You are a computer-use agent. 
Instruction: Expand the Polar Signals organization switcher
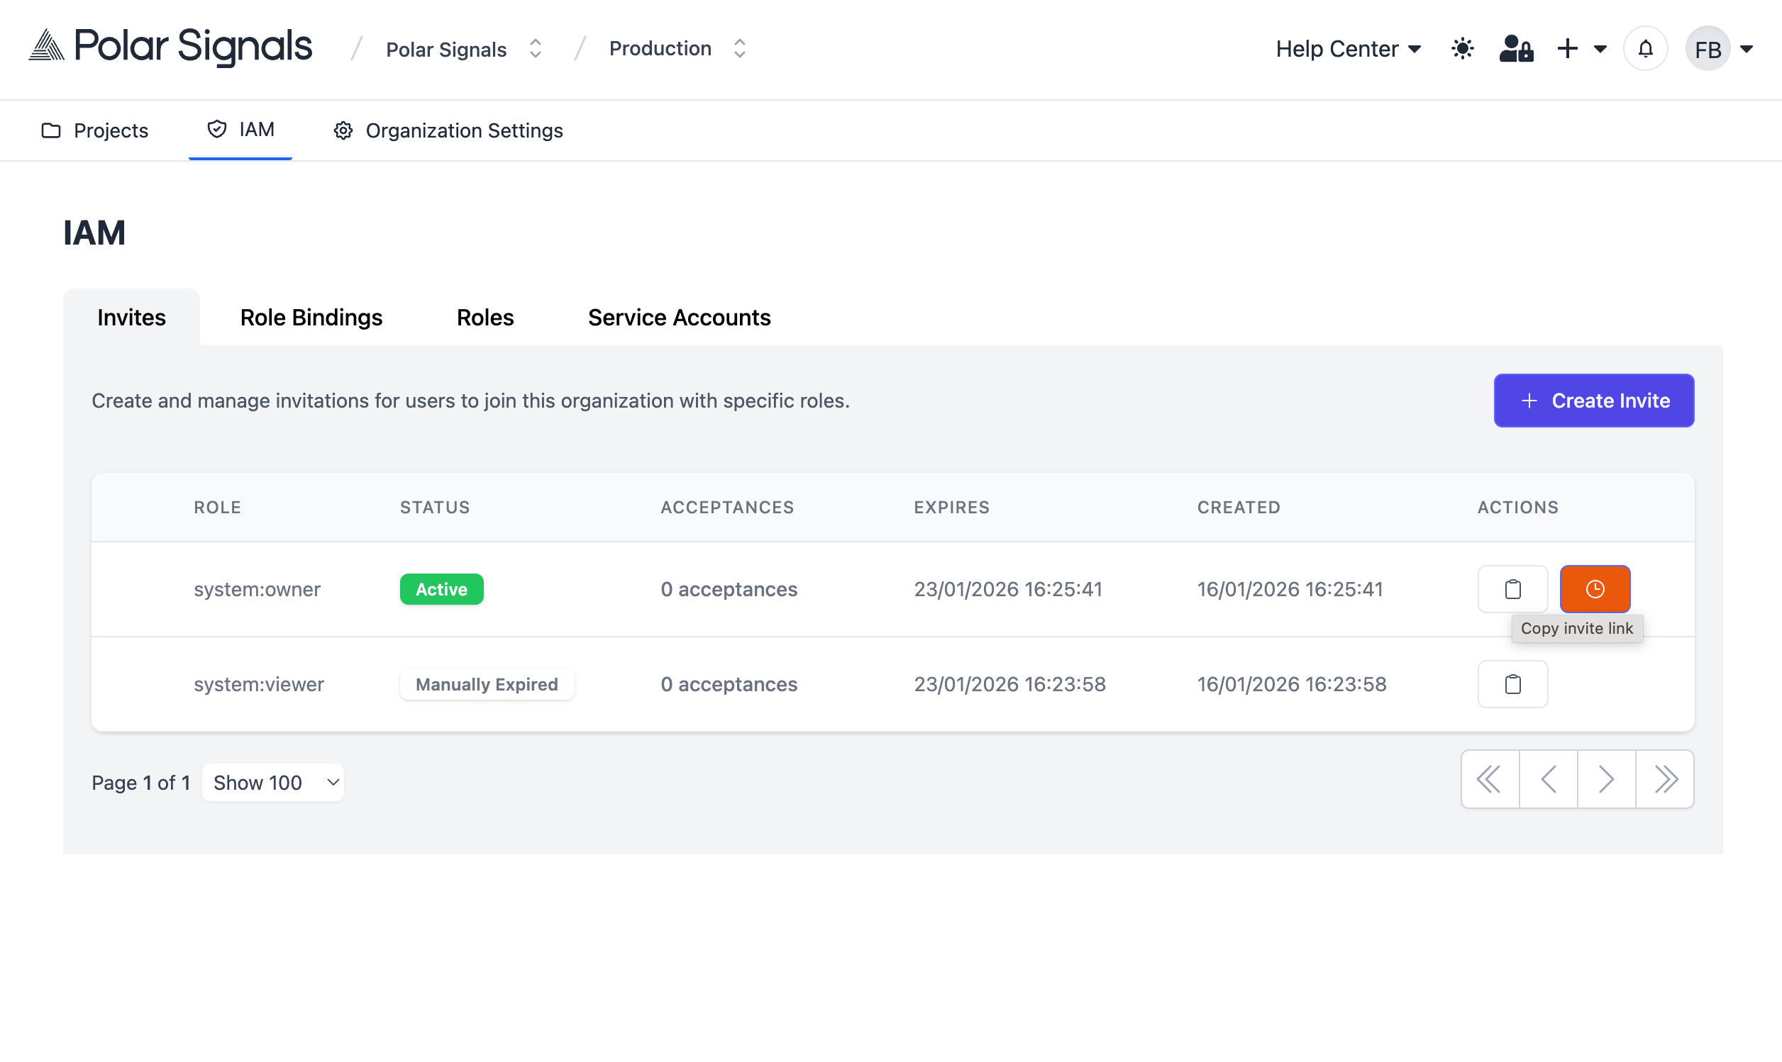tap(535, 48)
